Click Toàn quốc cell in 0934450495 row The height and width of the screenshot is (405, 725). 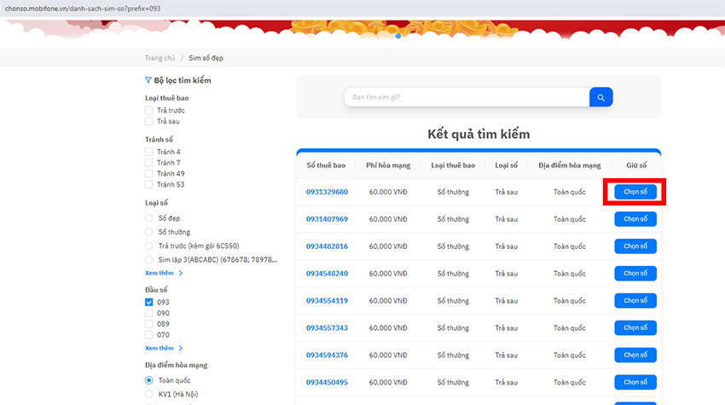[570, 382]
